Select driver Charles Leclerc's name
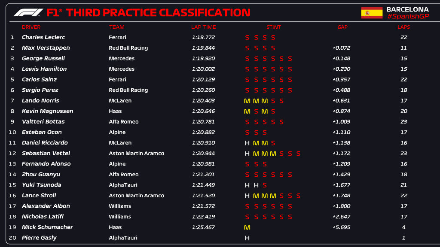 coord(43,37)
